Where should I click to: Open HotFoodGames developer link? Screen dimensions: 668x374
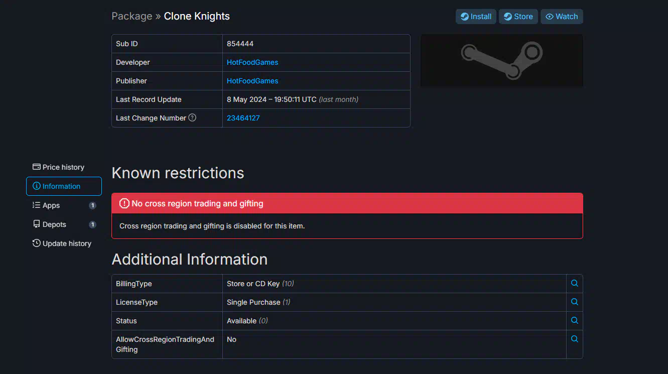coord(252,62)
